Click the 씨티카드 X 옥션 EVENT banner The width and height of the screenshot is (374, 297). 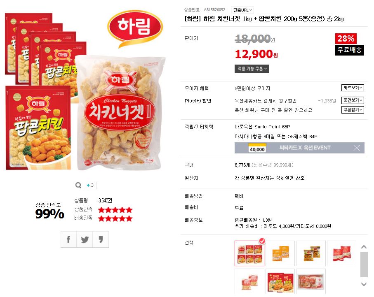tap(299, 148)
